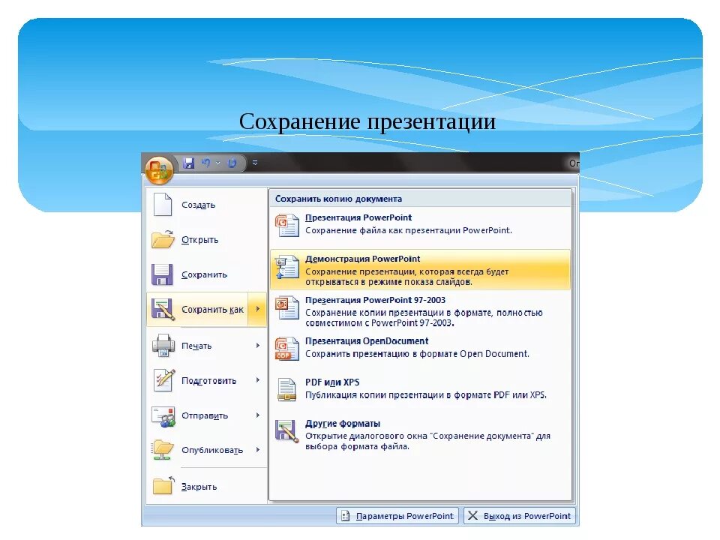Open Customize Quick Access Toolbar dropdown

point(255,163)
